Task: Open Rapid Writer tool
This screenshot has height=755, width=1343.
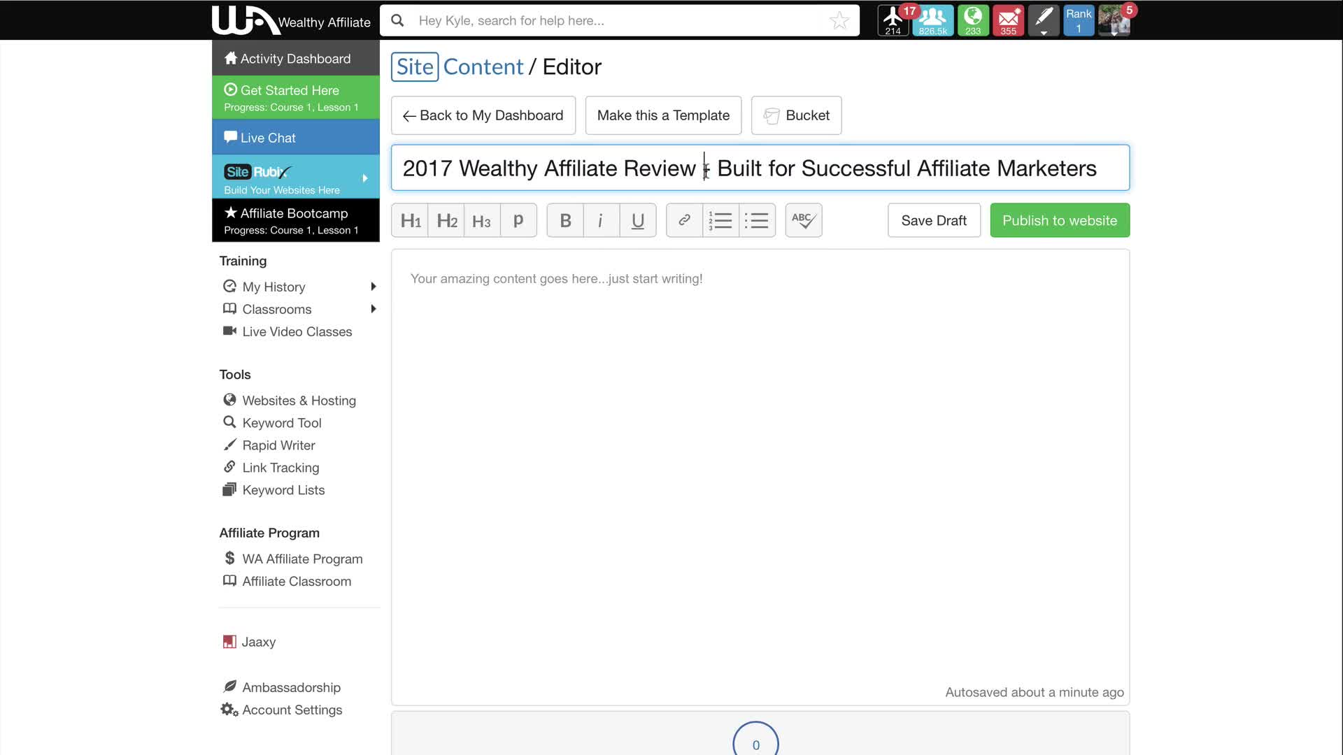Action: pos(278,445)
